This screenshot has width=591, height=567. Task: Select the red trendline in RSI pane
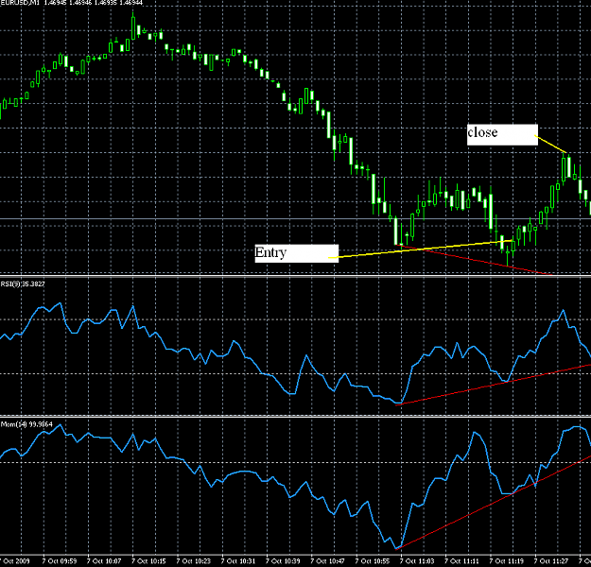493,385
